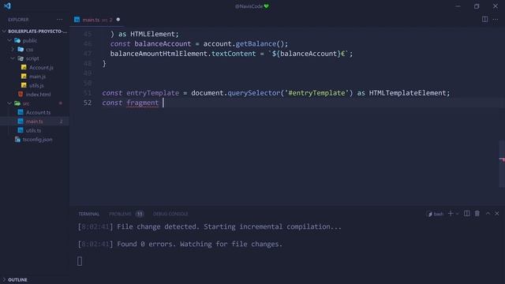Click the index.html file icon
505x284 pixels.
21,95
